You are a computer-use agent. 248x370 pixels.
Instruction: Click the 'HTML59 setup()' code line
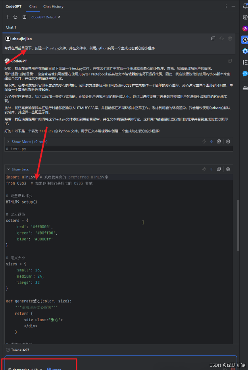tap(22, 202)
